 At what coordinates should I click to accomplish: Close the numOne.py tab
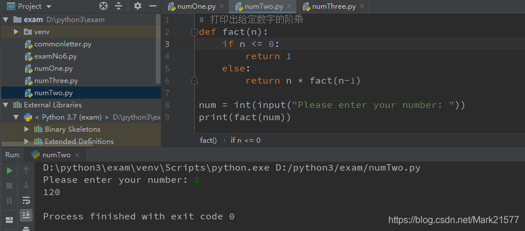[222, 6]
